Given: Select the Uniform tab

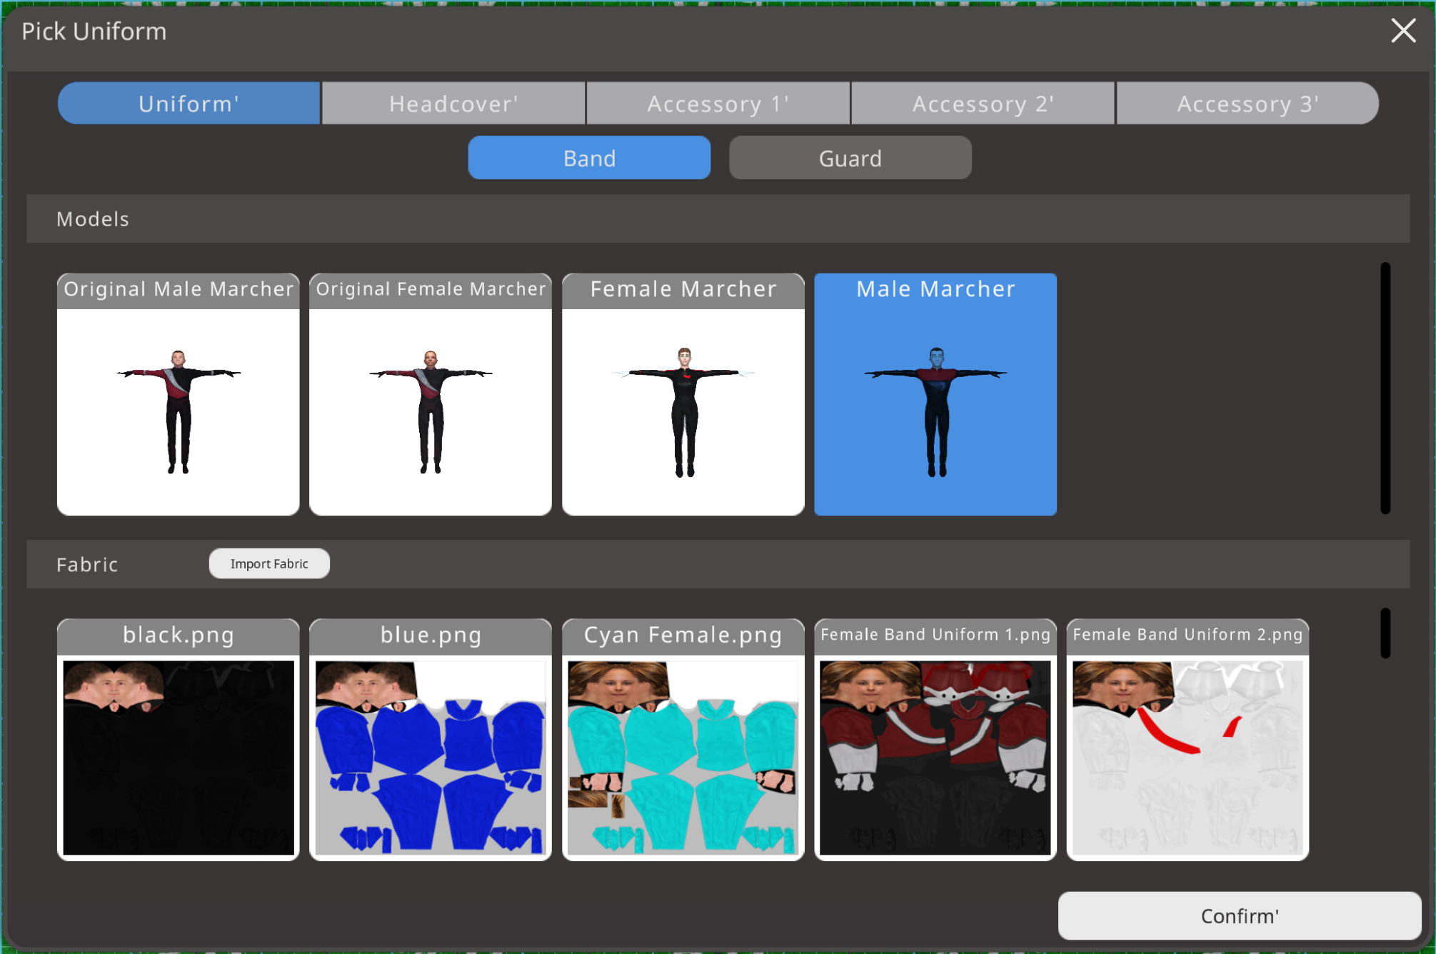Looking at the screenshot, I should (189, 104).
